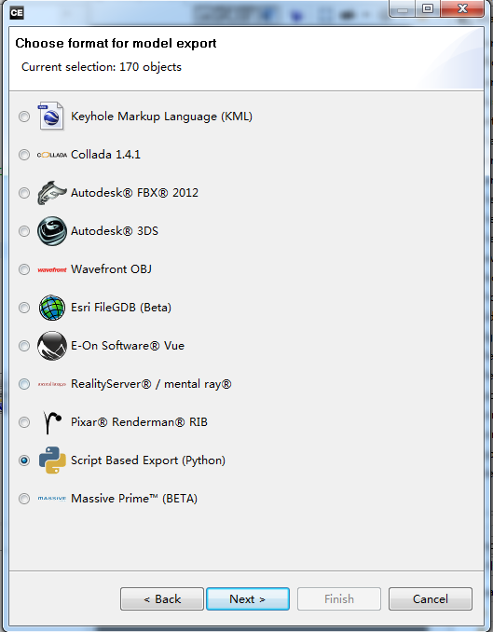Click the Esri FileGDB (Beta) label
The height and width of the screenshot is (632, 493).
click(x=121, y=308)
